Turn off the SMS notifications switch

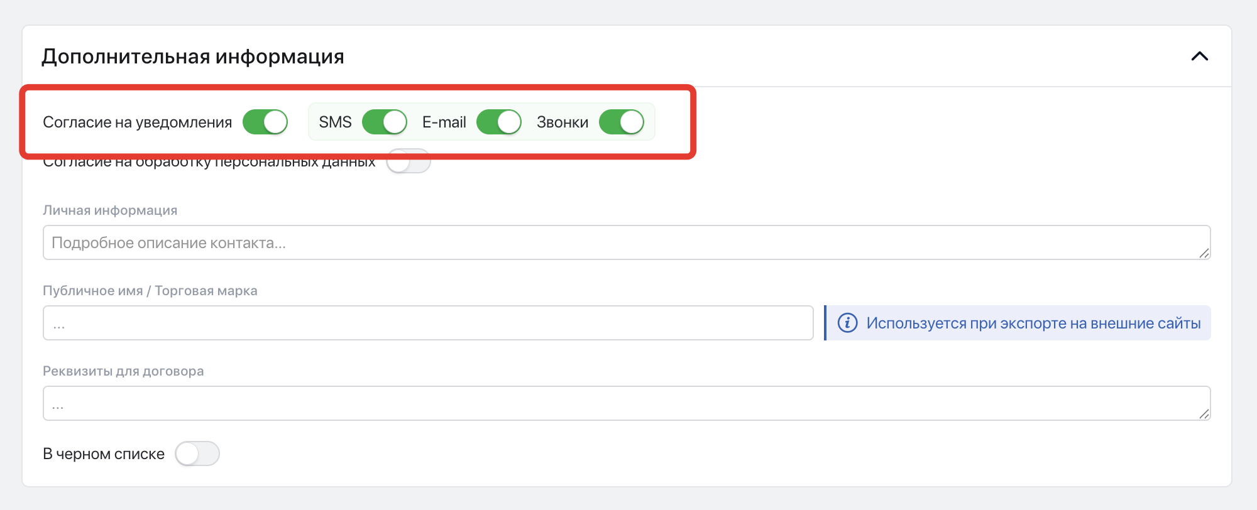(385, 122)
